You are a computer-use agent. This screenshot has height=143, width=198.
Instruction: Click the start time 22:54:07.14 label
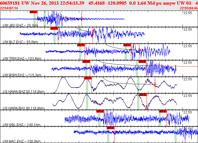coord(9,8)
